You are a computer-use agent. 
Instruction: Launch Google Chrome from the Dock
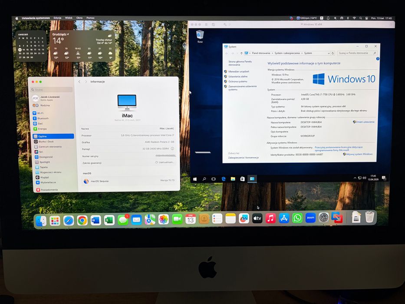(x=82, y=220)
